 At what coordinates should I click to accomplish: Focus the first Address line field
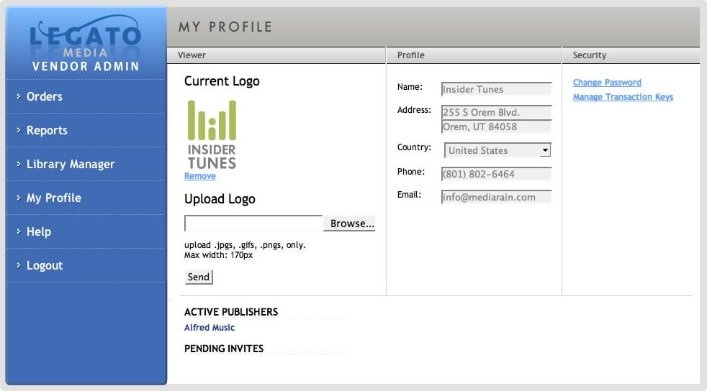[496, 112]
